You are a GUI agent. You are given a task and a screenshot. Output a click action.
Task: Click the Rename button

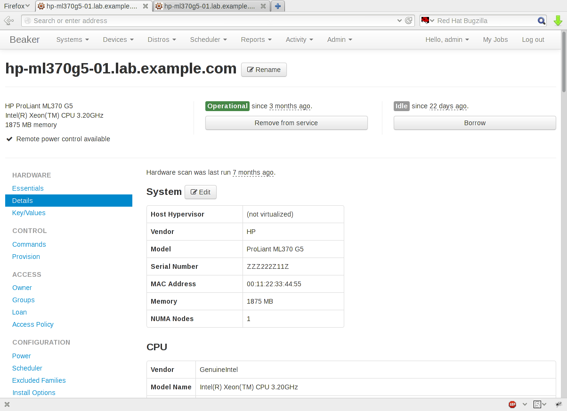click(264, 70)
